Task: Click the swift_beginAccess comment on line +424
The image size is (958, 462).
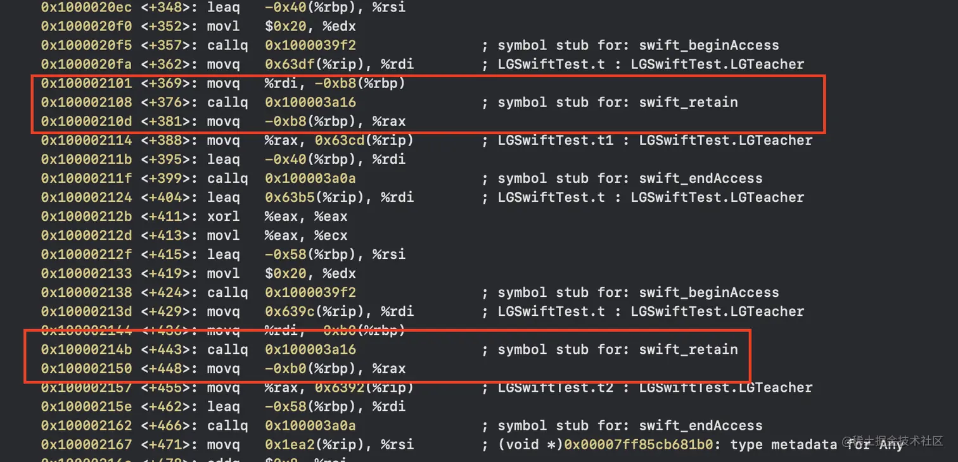Action: tap(638, 292)
